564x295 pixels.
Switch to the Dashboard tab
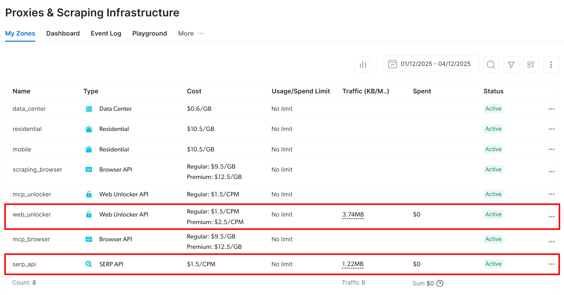tap(63, 33)
